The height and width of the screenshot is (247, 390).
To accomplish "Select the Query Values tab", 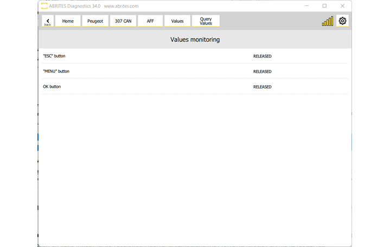I will (206, 21).
